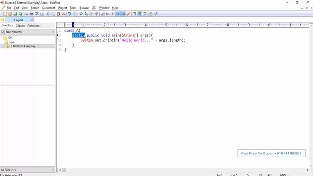
Task: Click the Save All toolbar icon
Action: [21, 14]
